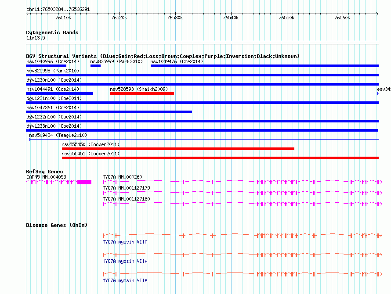
Task: Click the nsv1044491 (Coe2014) blue bar
Action: tap(60, 93)
